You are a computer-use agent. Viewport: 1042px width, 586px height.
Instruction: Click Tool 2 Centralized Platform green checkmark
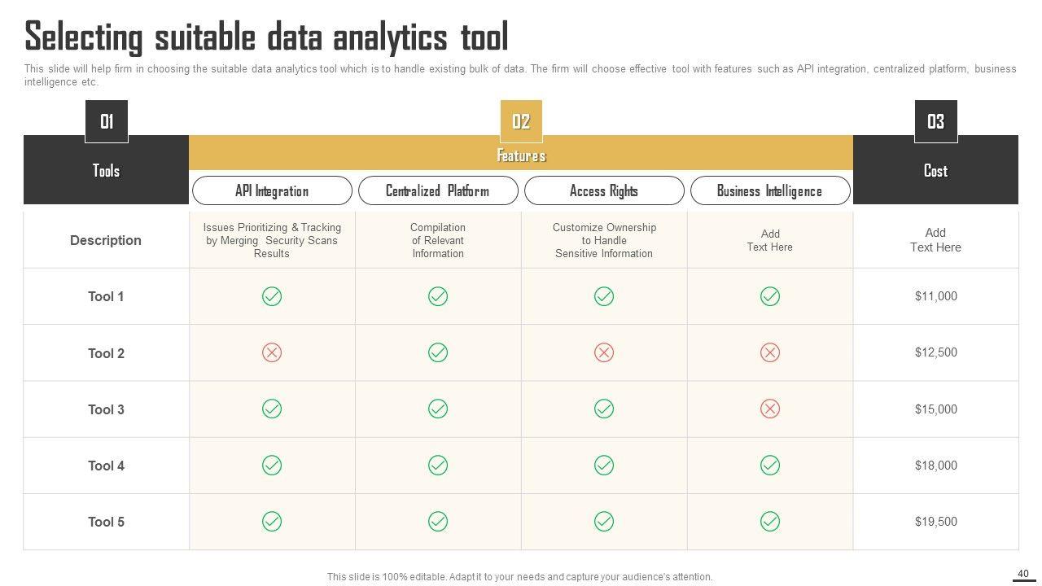point(438,352)
